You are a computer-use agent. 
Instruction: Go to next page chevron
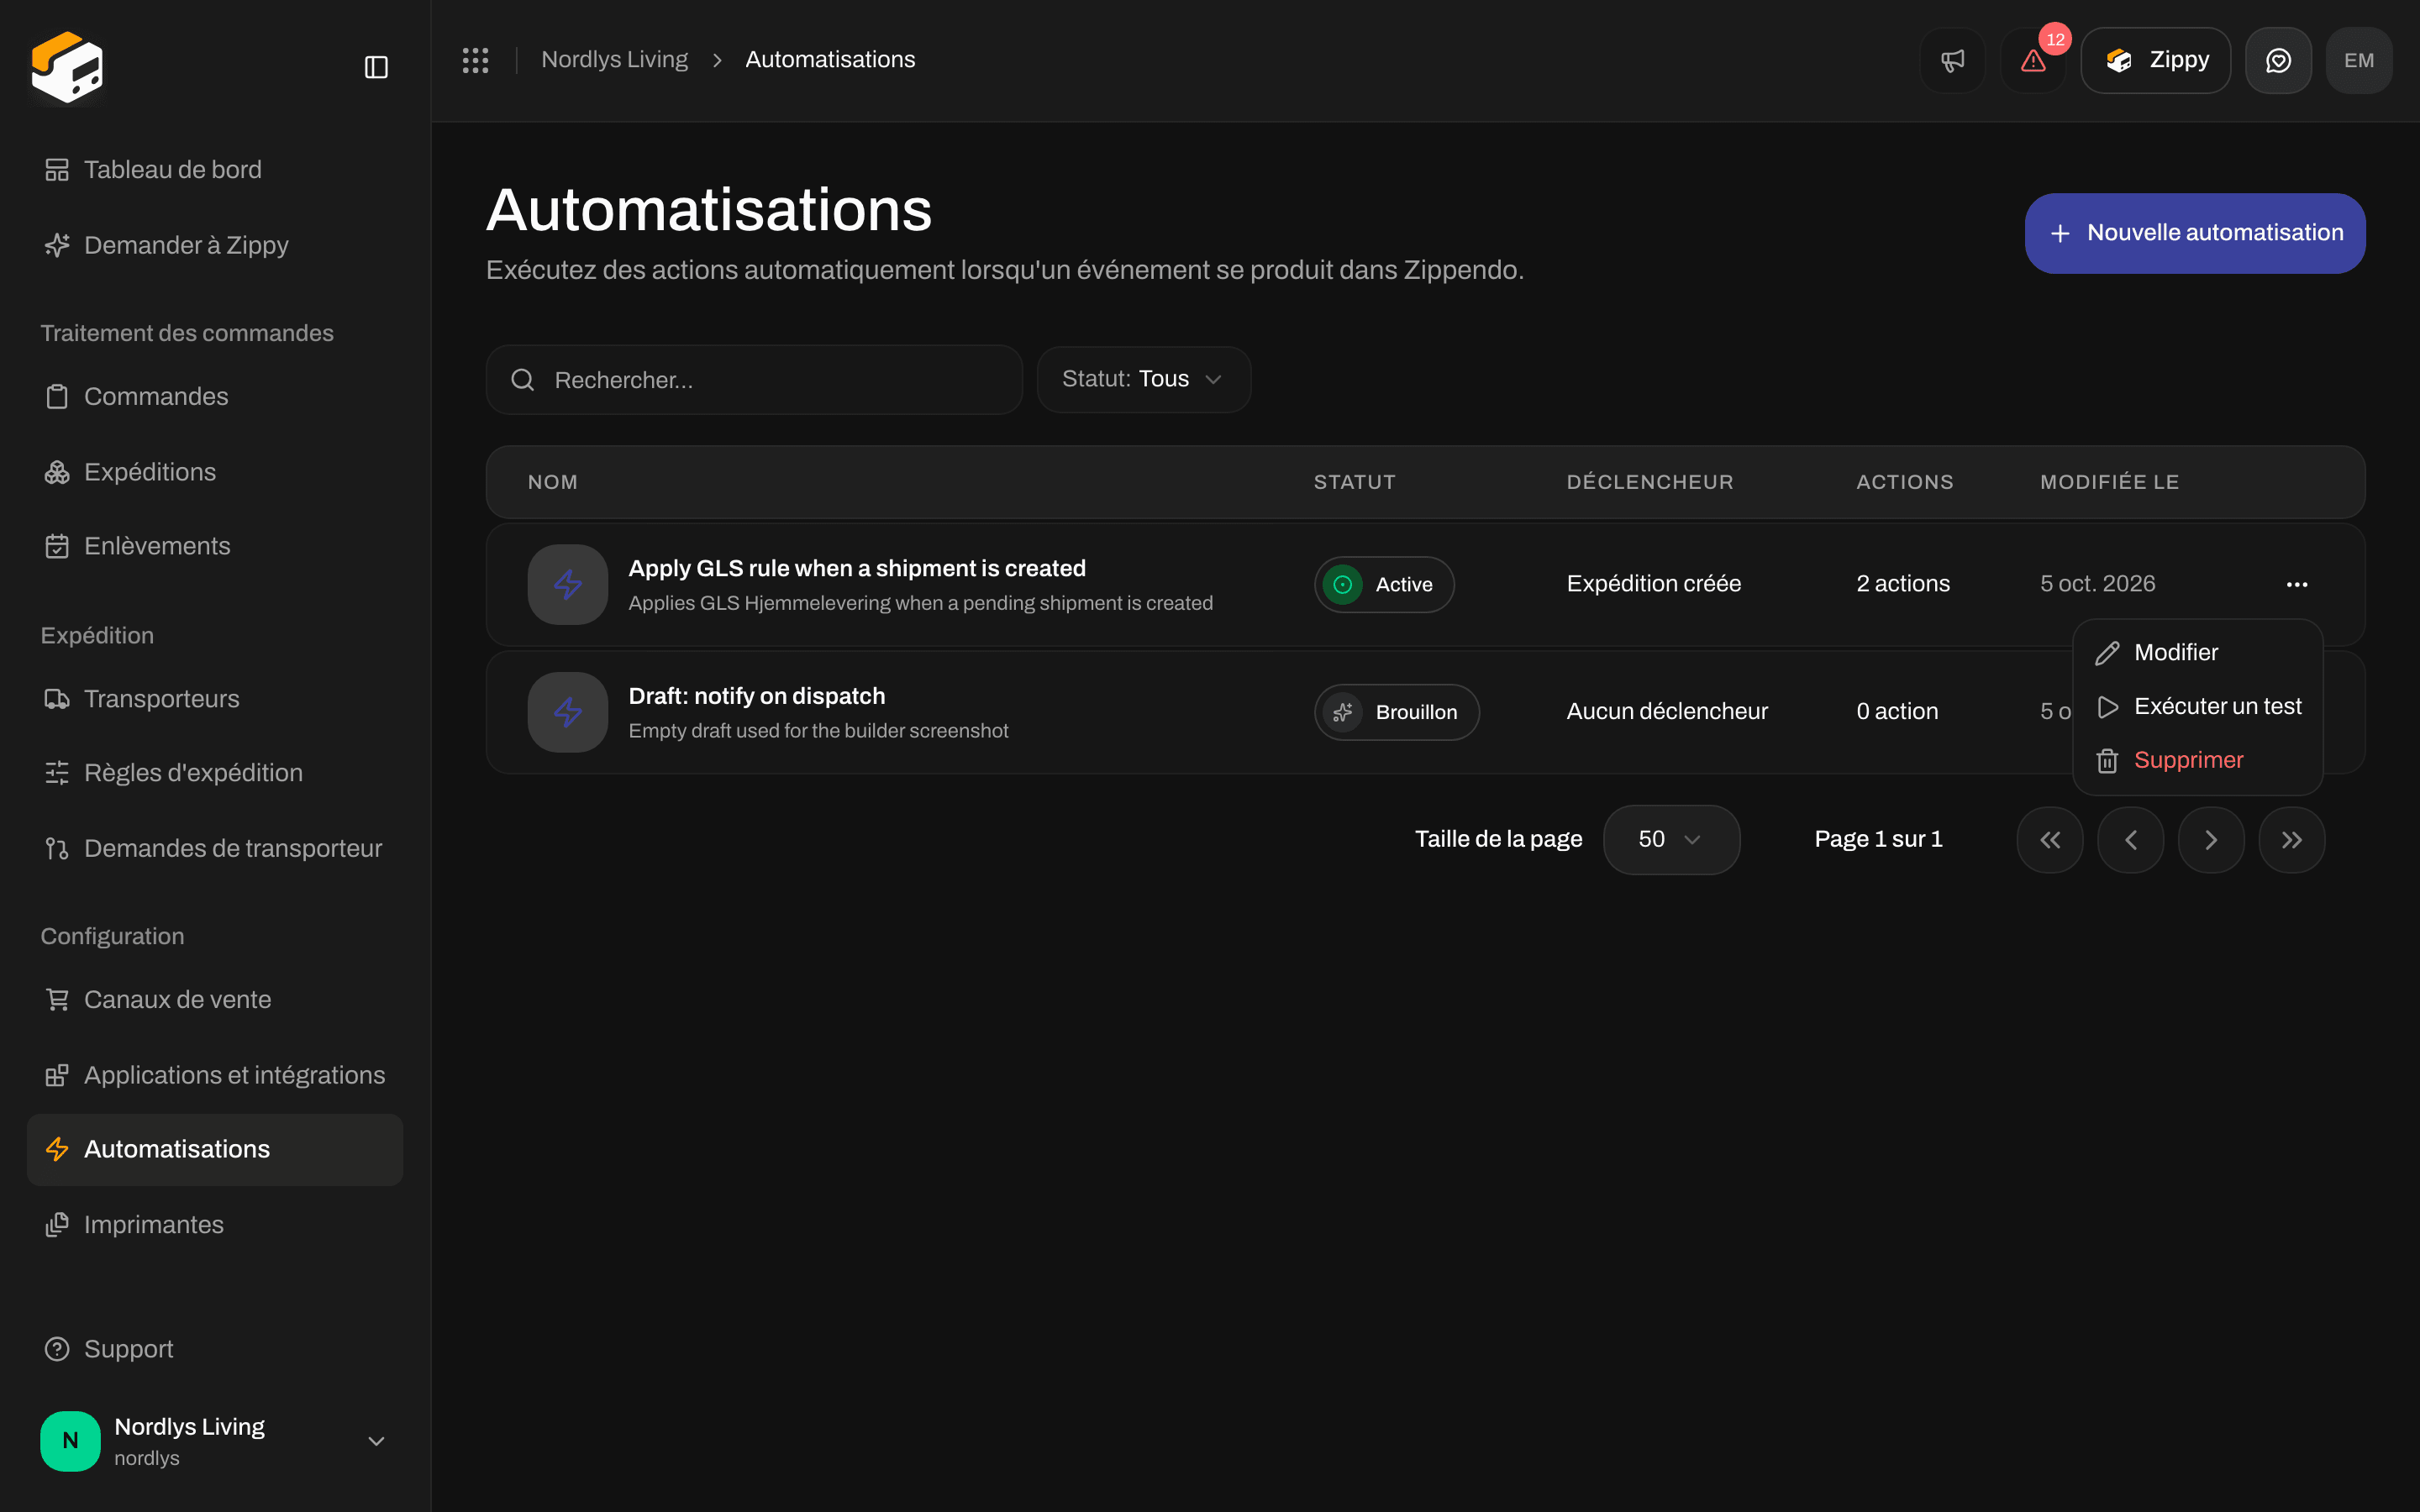click(2211, 840)
